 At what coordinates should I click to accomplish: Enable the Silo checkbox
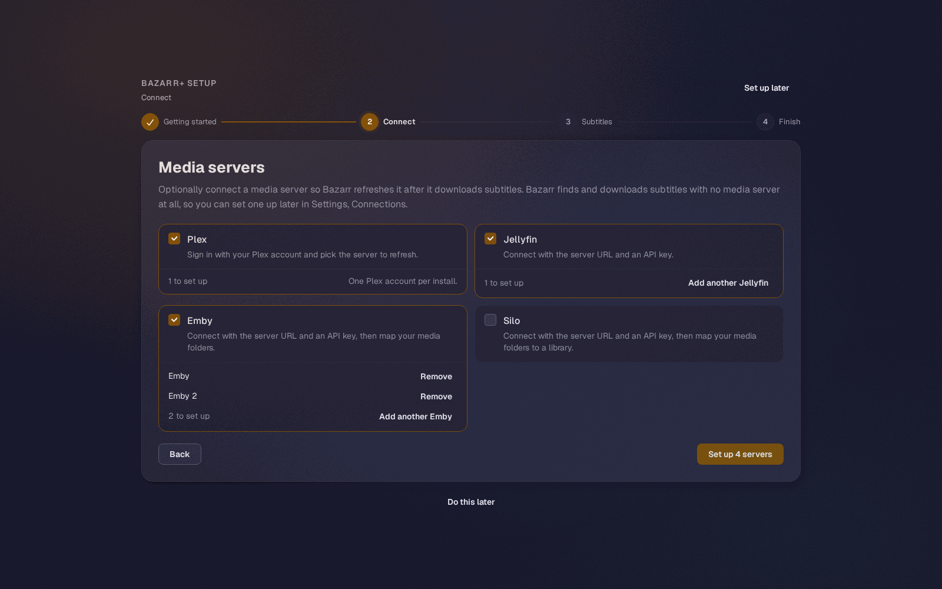[490, 320]
